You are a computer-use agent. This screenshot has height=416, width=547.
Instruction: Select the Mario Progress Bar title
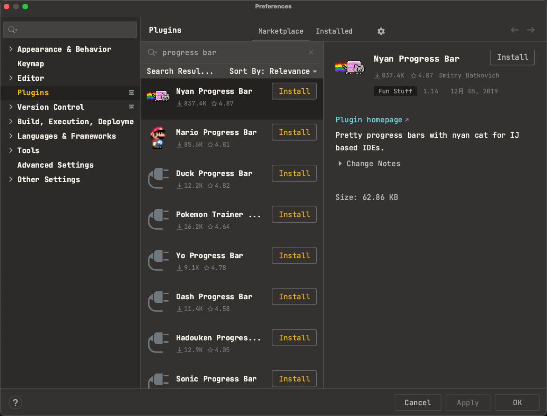[216, 133]
